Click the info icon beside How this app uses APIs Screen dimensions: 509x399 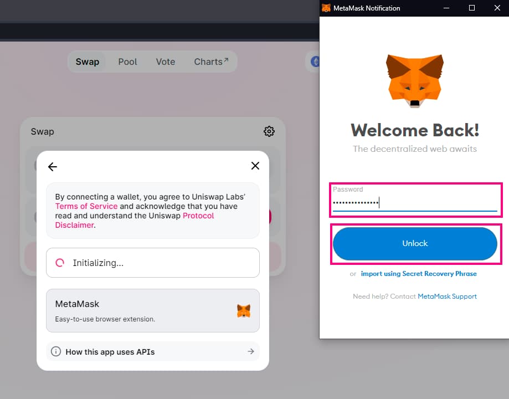[56, 351]
